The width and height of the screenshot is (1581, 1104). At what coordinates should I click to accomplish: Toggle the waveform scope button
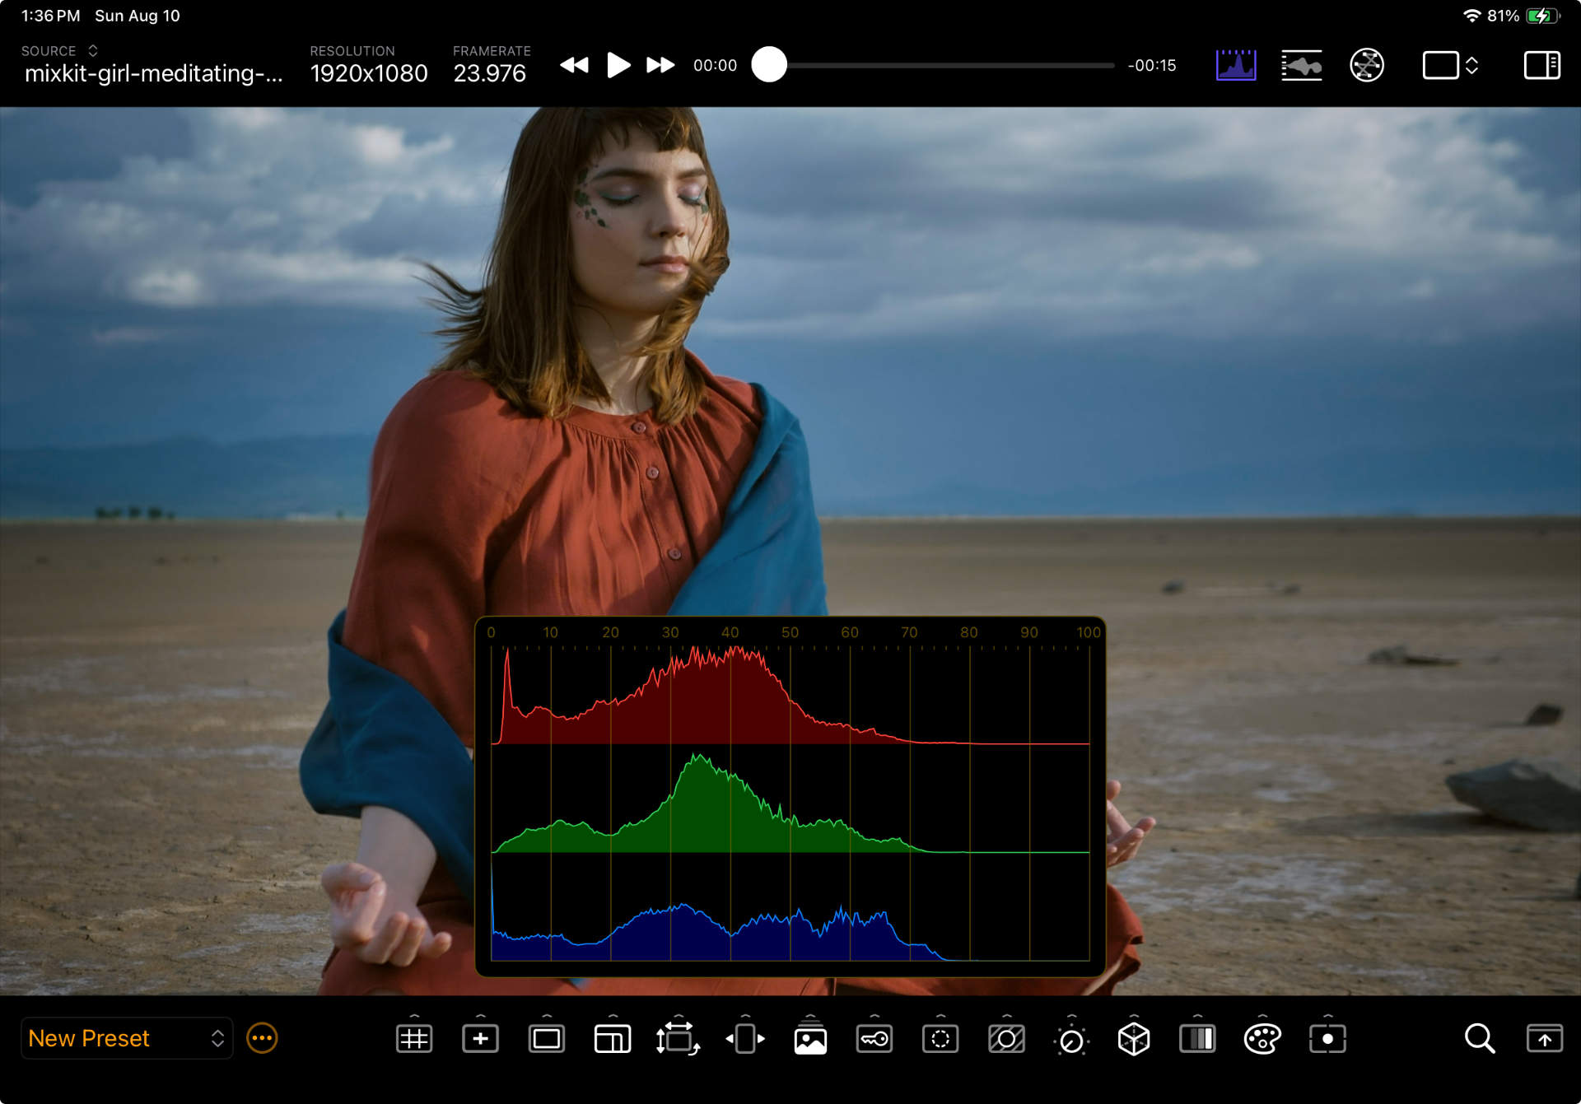[x=1301, y=65]
